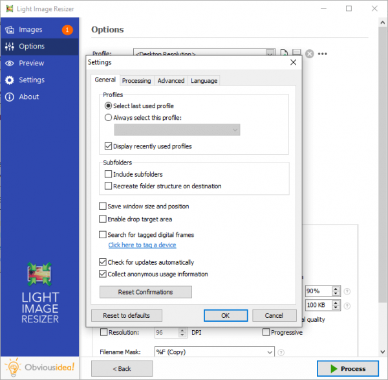This screenshot has height=380, width=388.
Task: Check Recreate folder structure on destination
Action: click(x=108, y=186)
